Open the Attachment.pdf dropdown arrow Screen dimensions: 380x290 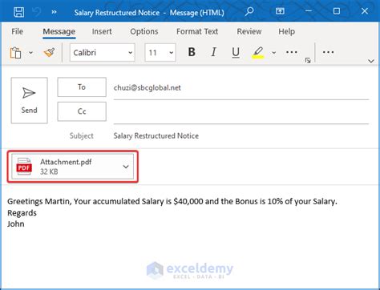point(126,167)
